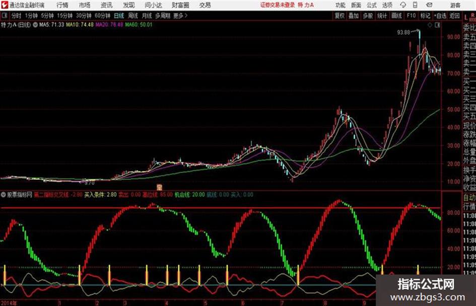The height and width of the screenshot is (306, 476).
Task: Click the mobile phone icon
Action: pos(415,5)
